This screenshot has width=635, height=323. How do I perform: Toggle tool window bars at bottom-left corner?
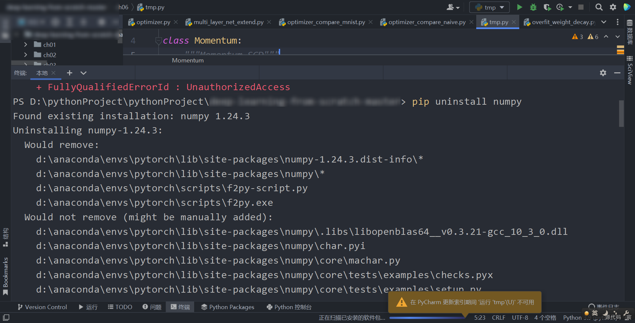tap(6, 317)
